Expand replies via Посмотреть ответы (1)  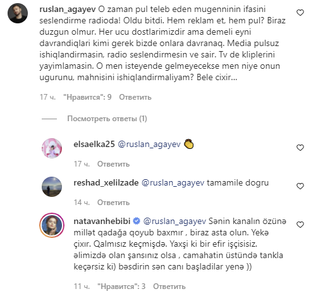pos(107,119)
